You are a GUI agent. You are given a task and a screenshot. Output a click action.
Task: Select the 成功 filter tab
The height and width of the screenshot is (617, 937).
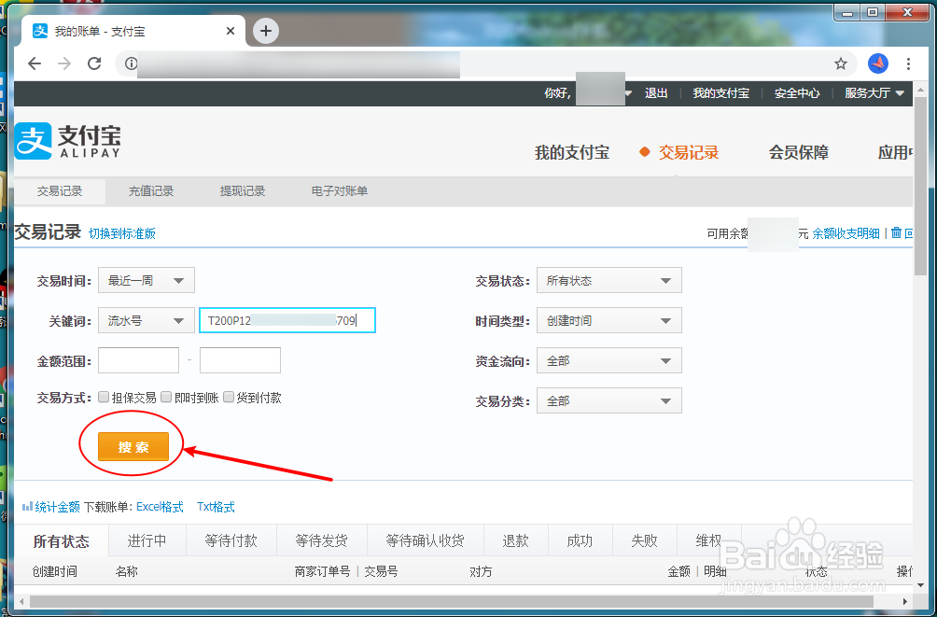580,541
